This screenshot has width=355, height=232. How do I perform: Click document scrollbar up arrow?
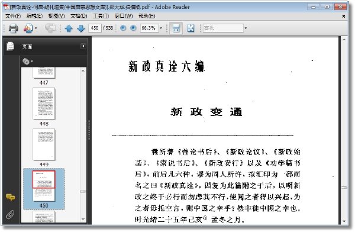click(x=344, y=40)
